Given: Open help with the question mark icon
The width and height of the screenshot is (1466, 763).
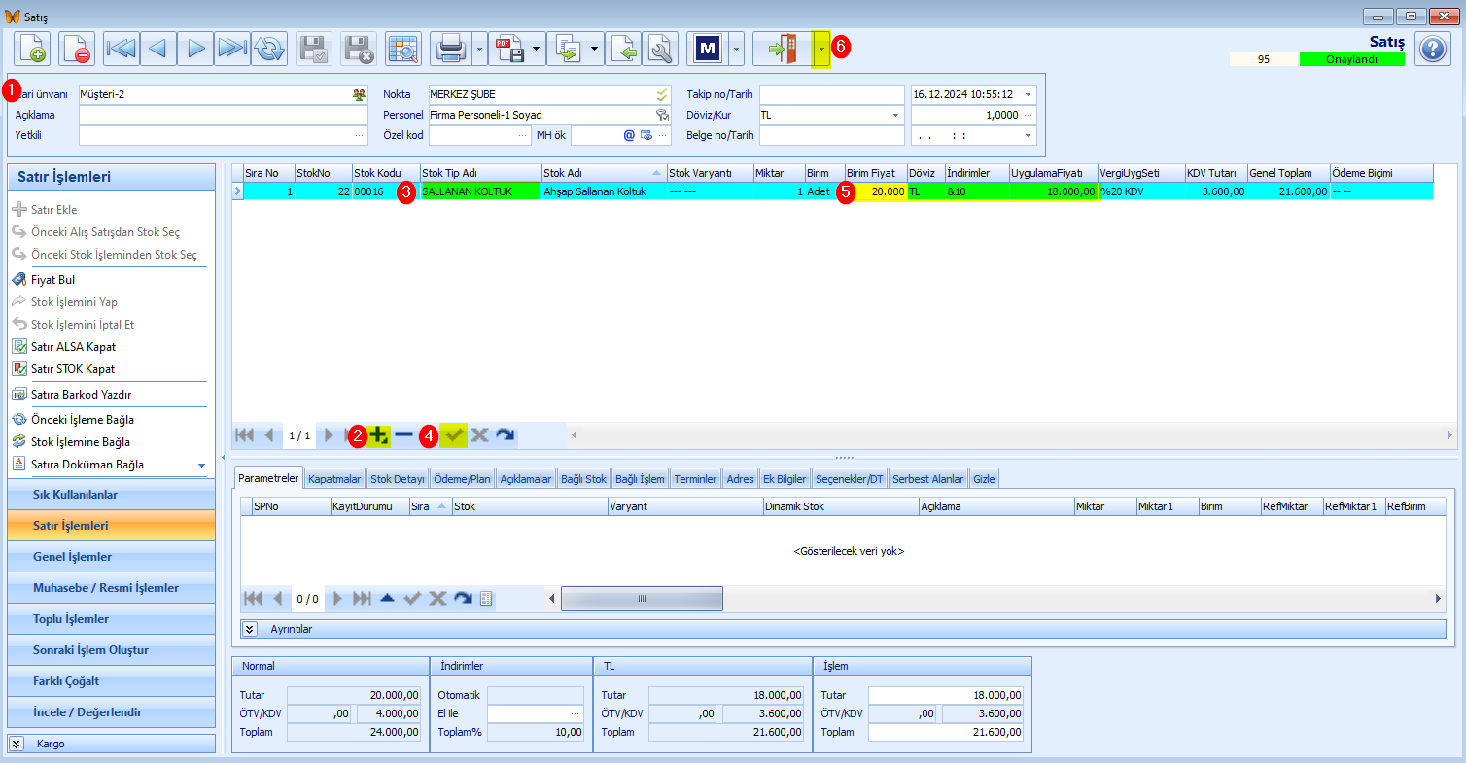Looking at the screenshot, I should [x=1433, y=49].
